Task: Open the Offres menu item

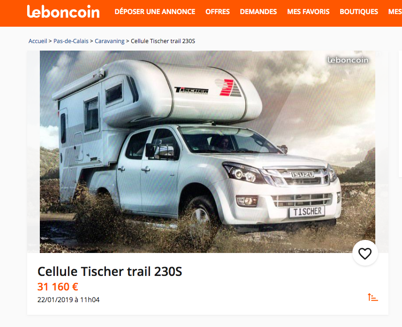Action: click(217, 12)
